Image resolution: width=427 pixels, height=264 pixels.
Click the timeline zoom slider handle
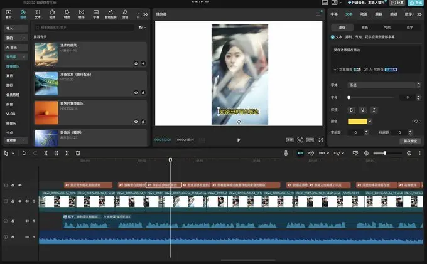tap(385, 153)
